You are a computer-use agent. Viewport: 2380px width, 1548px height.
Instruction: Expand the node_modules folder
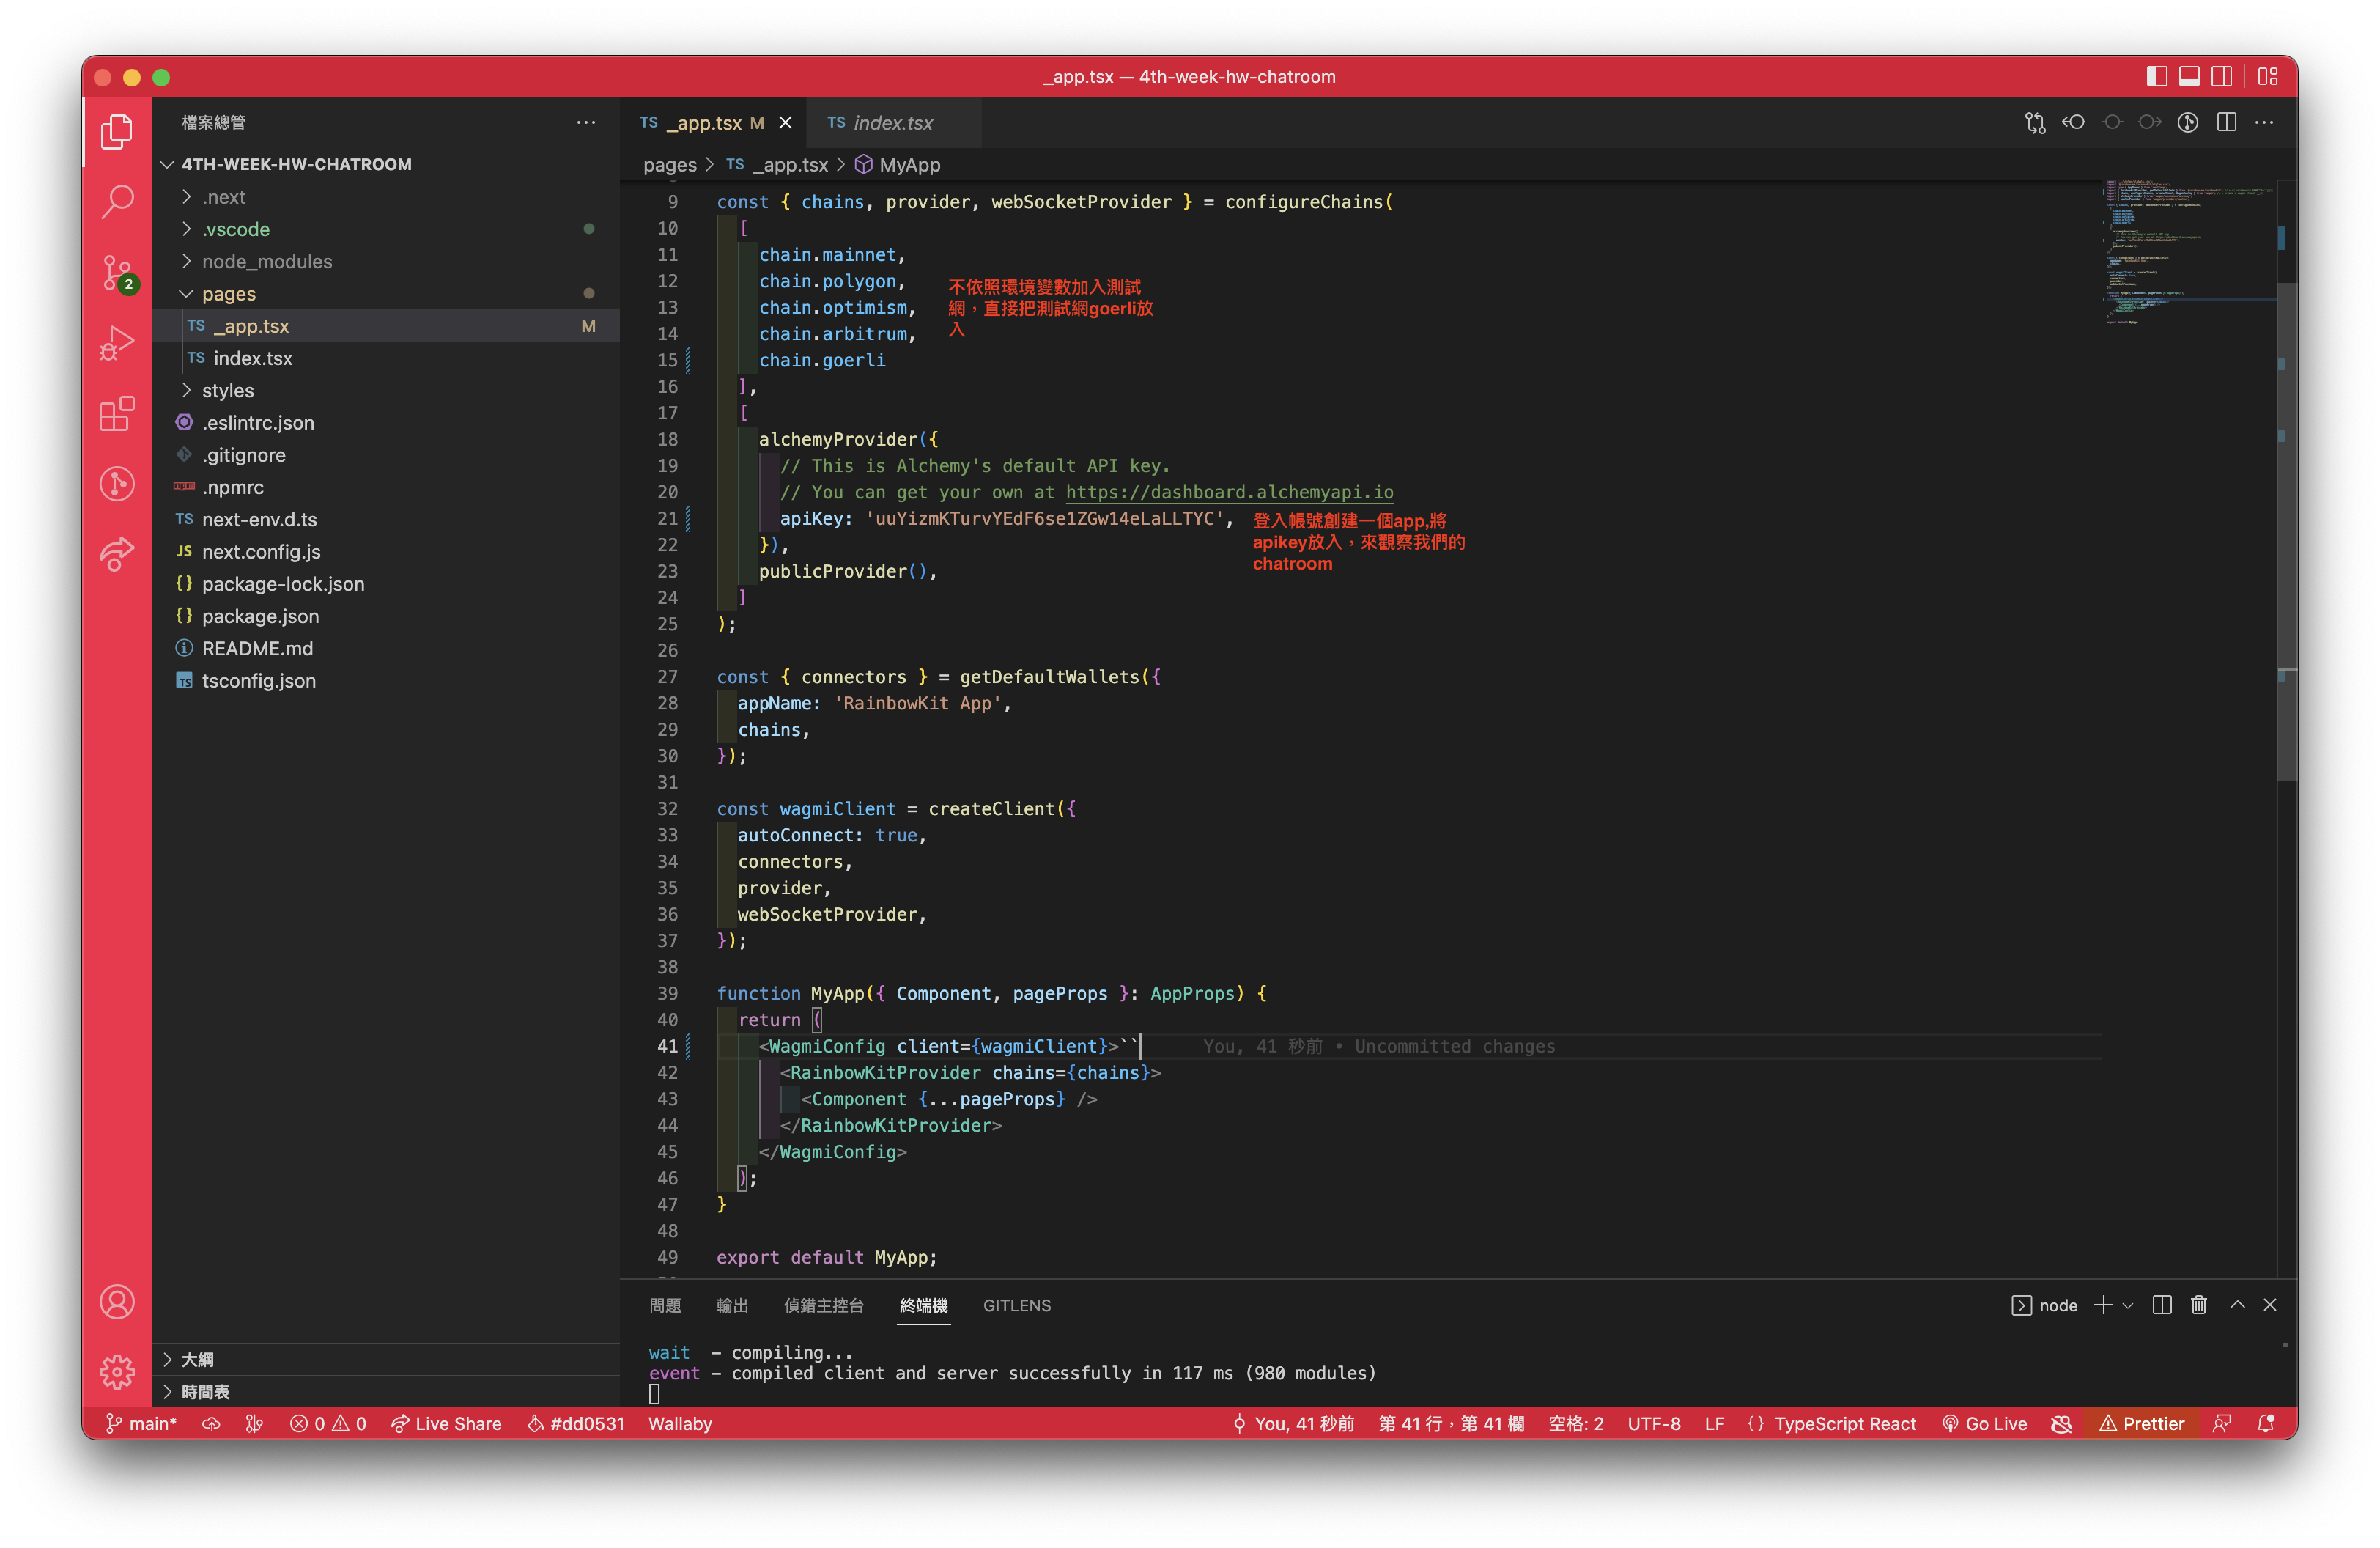[x=266, y=261]
